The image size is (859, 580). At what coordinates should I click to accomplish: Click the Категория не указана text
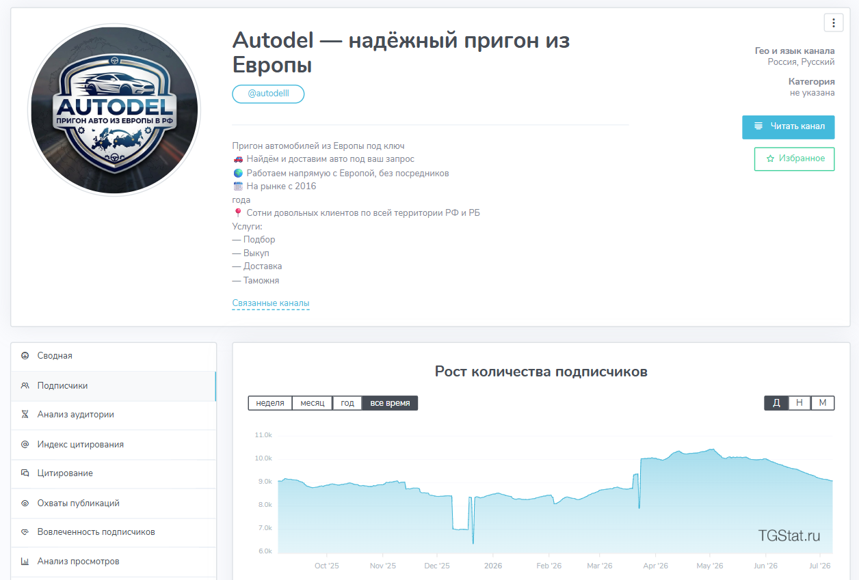click(812, 87)
